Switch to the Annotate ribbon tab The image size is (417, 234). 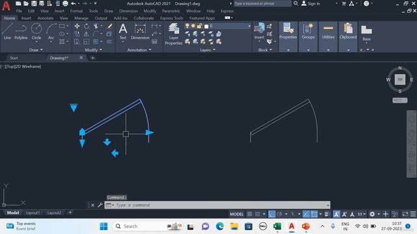point(46,18)
